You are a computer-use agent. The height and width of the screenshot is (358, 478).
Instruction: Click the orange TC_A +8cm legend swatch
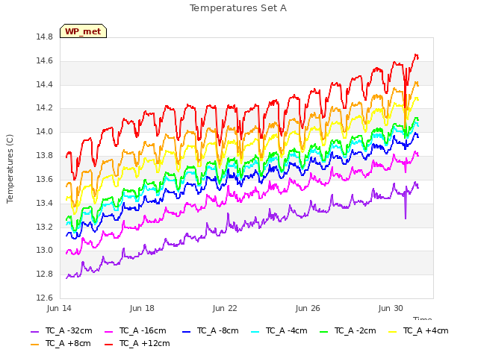[x=35, y=345]
